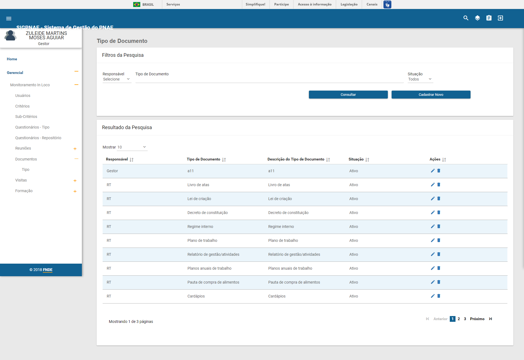This screenshot has height=360, width=524.
Task: Open the Situação Todos dropdown
Action: click(420, 79)
